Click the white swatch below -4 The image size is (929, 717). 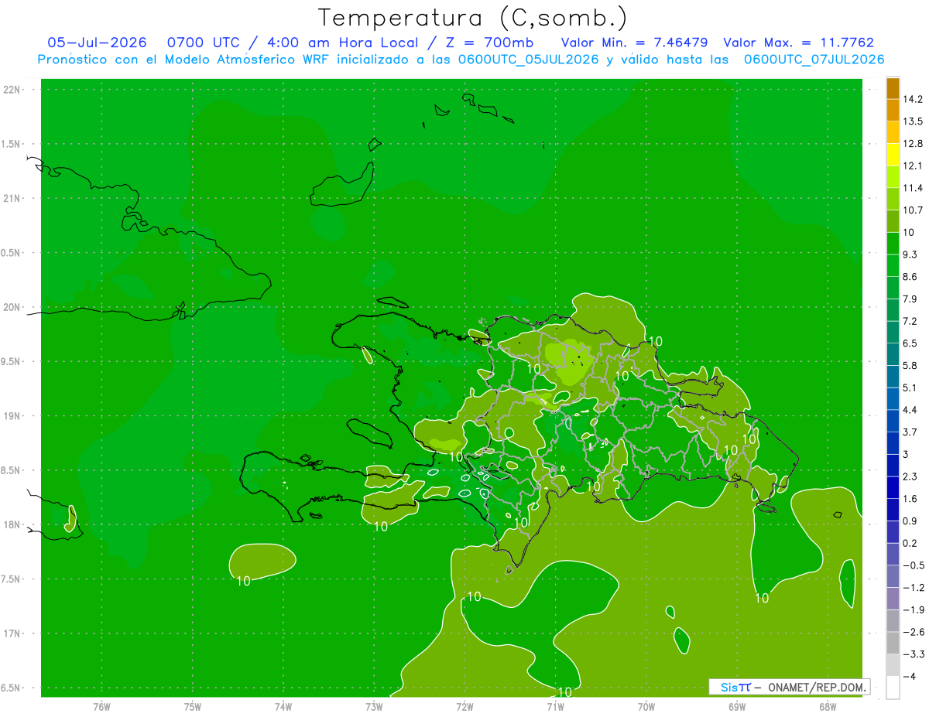[x=893, y=687]
